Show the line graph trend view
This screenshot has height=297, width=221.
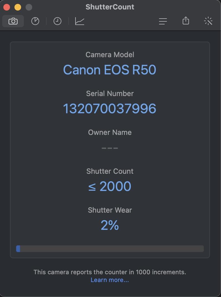tap(80, 21)
